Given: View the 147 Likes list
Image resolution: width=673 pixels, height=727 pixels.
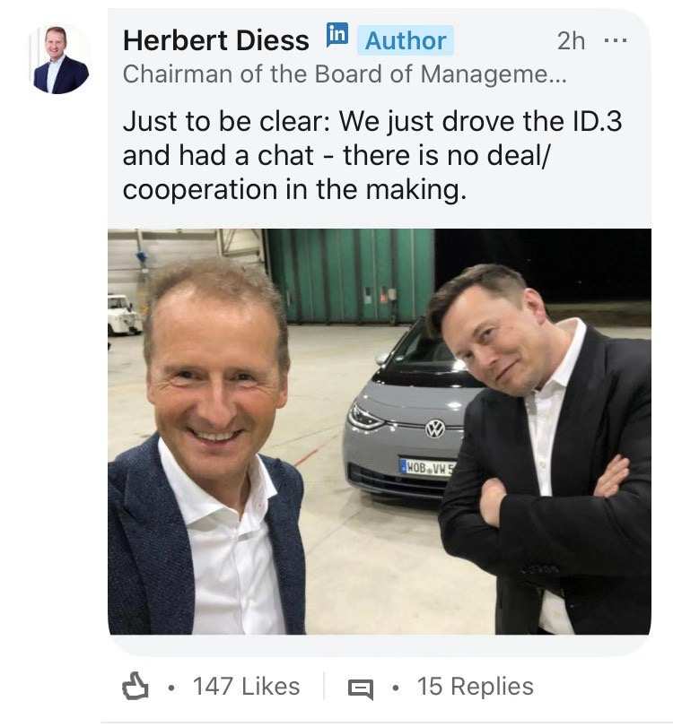Looking at the screenshot, I should 246,687.
